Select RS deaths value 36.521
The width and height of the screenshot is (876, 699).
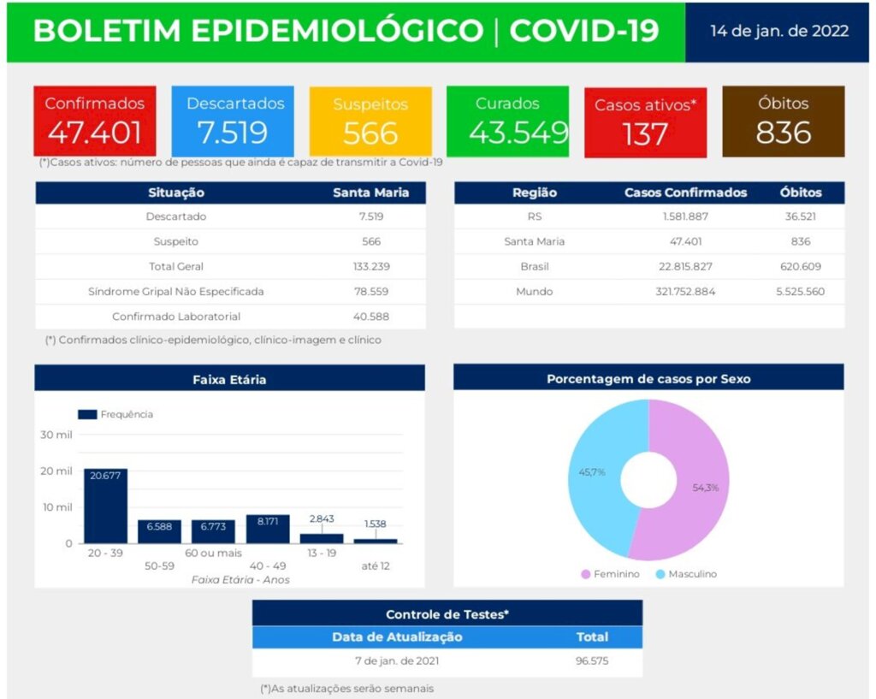click(801, 216)
